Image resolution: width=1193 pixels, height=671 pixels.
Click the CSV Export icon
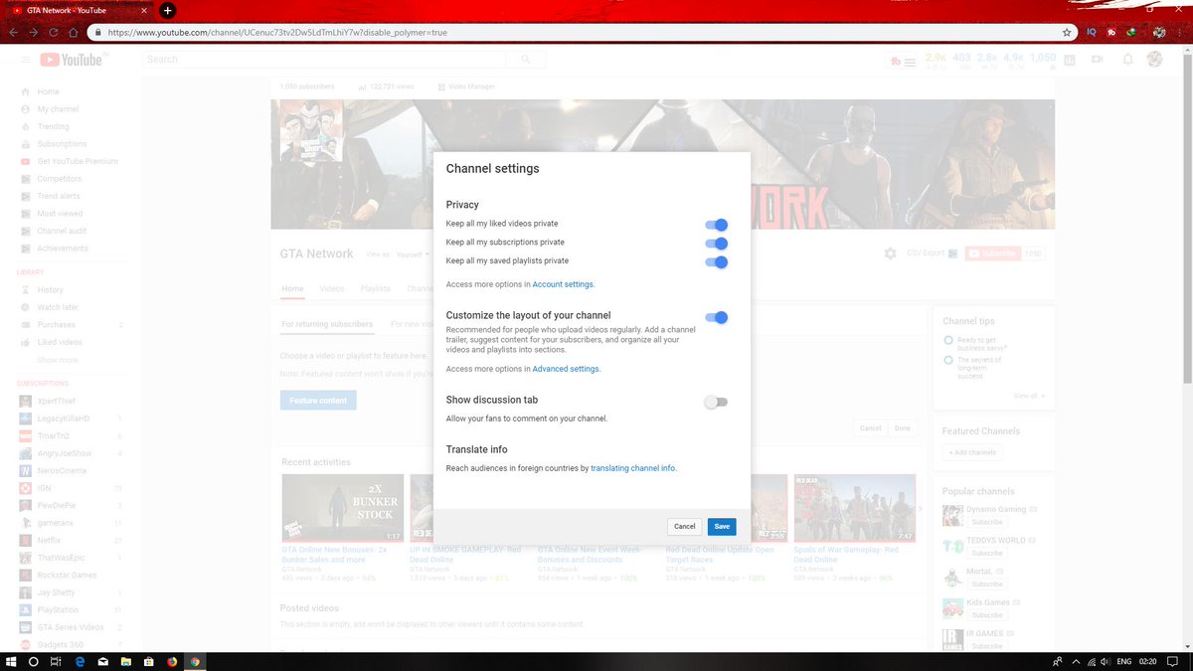click(x=952, y=253)
